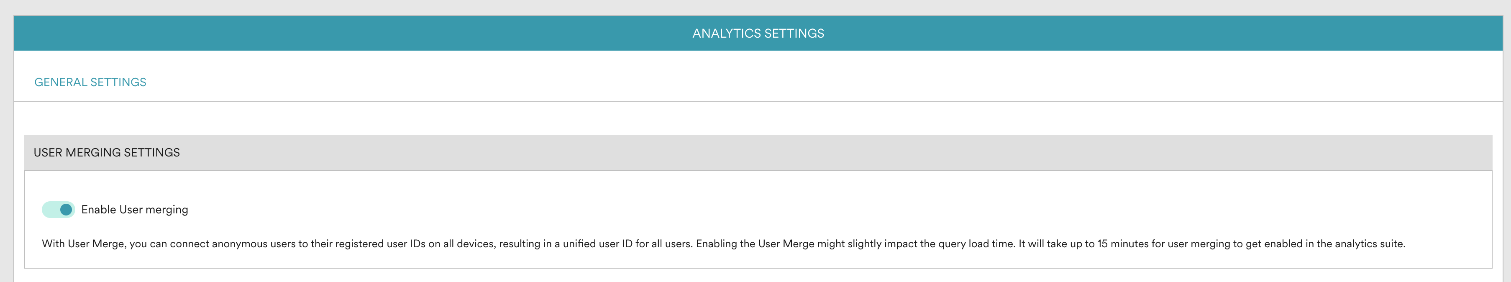1511x282 pixels.
Task: Click the Analytics Settings page title
Action: tap(758, 33)
